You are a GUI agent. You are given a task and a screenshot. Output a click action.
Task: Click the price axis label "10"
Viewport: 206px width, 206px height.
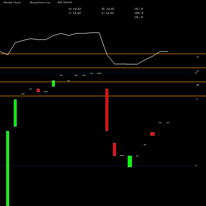click(x=198, y=85)
